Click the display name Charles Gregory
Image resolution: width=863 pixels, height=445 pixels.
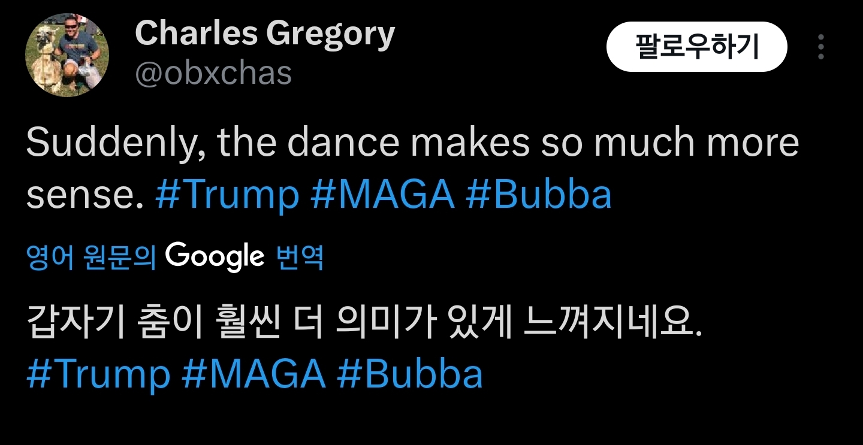(x=265, y=34)
